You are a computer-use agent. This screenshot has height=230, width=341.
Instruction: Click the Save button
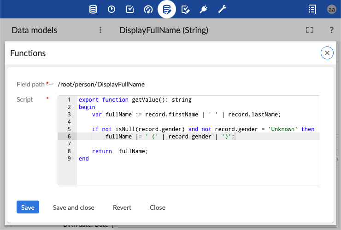[x=28, y=207]
